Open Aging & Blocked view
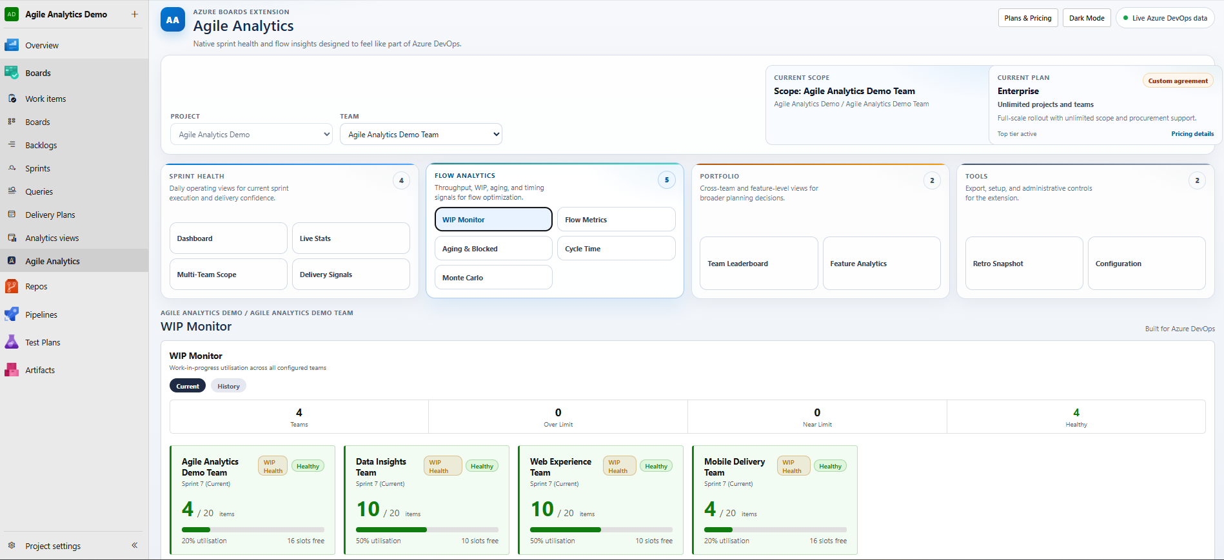Image resolution: width=1224 pixels, height=560 pixels. pos(493,248)
